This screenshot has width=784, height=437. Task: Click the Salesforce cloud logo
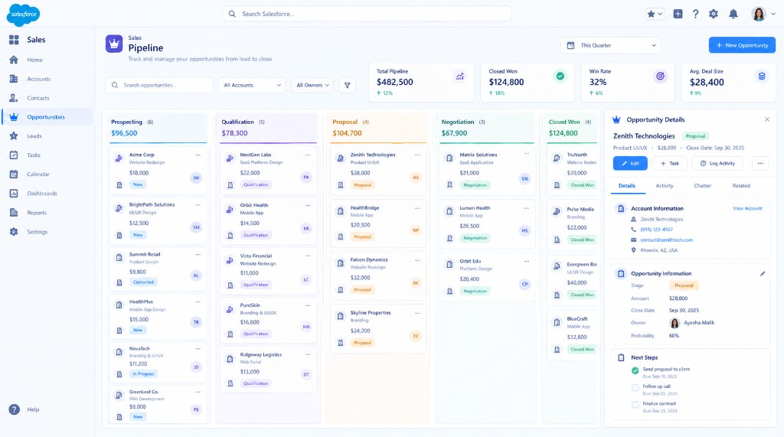tap(23, 14)
